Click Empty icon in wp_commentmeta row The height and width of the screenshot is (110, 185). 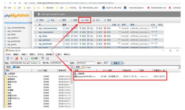[x=97, y=28]
